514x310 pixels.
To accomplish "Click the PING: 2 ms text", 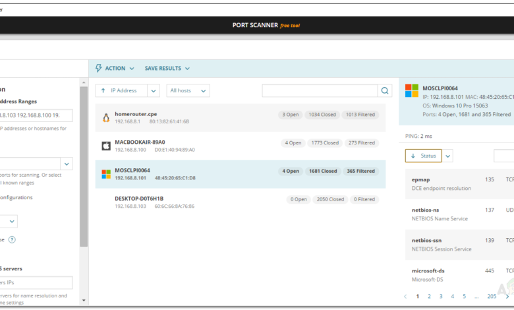I will 418,136.
